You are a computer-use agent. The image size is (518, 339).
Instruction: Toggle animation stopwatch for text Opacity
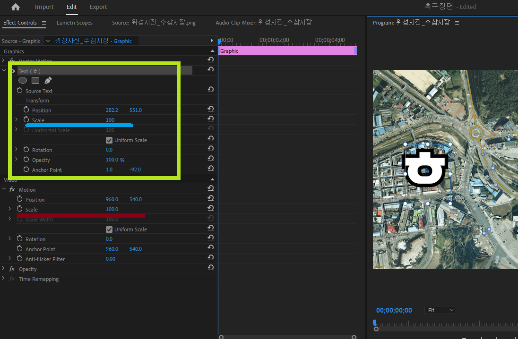point(26,159)
